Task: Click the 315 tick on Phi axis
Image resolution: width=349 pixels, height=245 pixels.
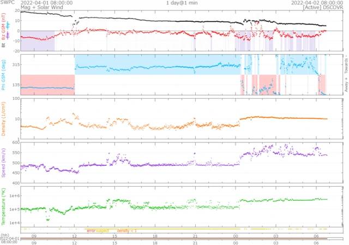Action: coord(16,64)
